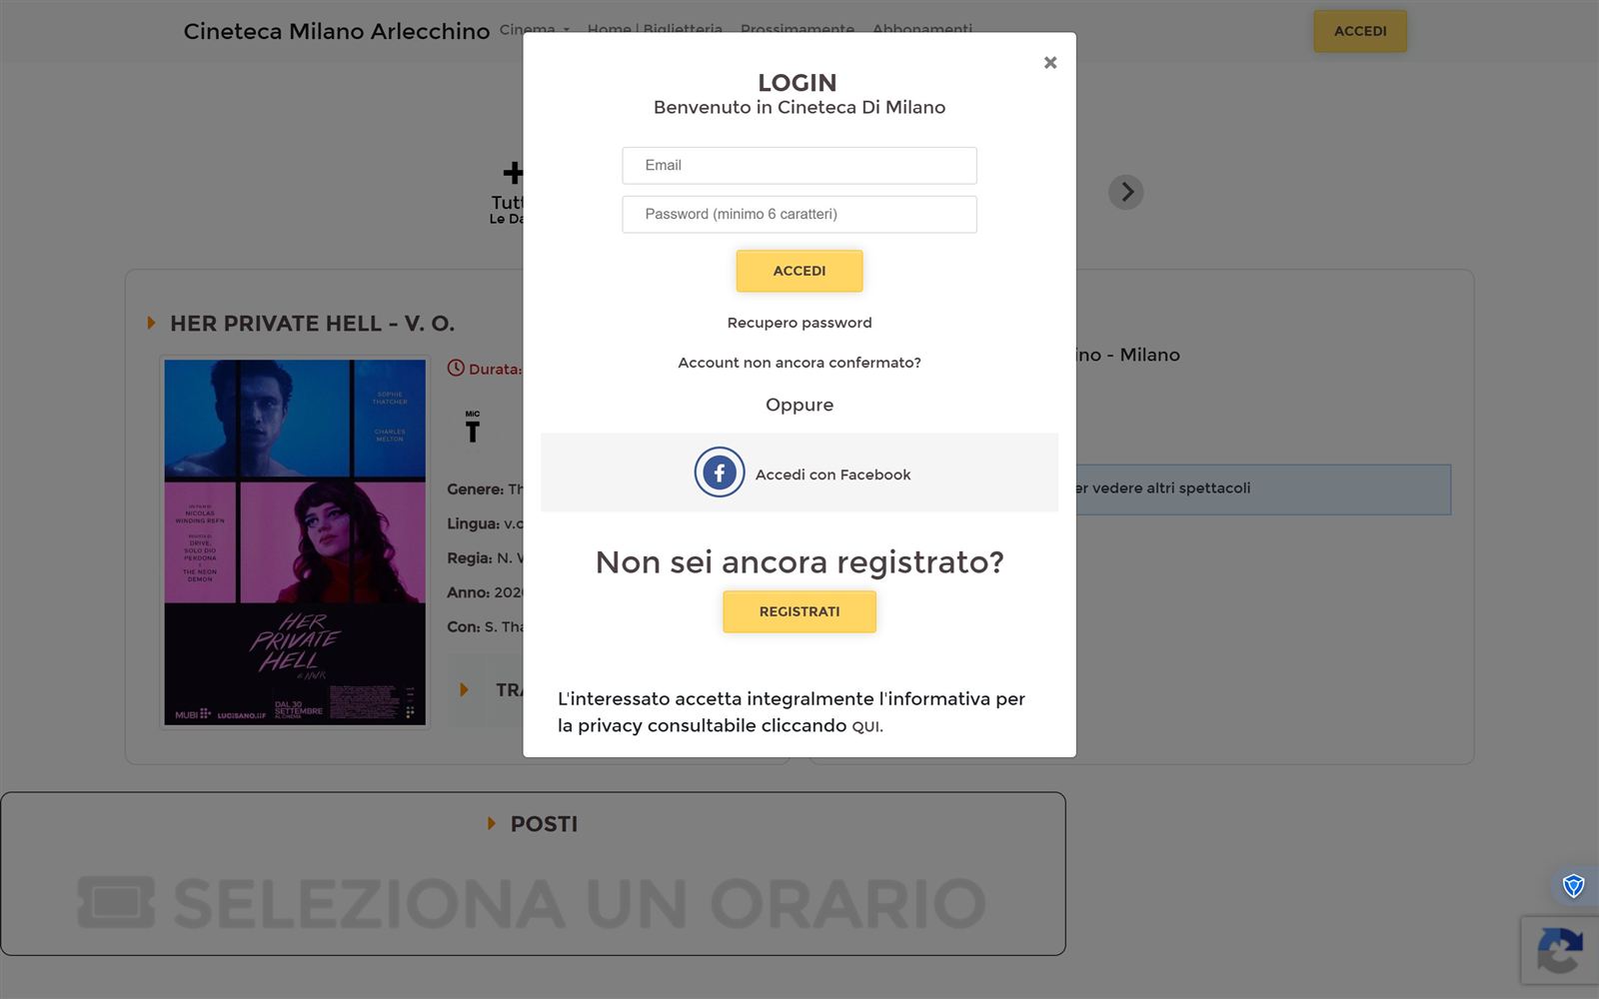Open the privacy policy QUI link
This screenshot has width=1599, height=999.
866,727
